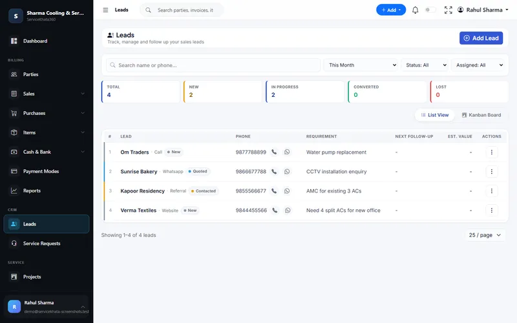
Task: Click the Add Lead button
Action: pyautogui.click(x=481, y=38)
